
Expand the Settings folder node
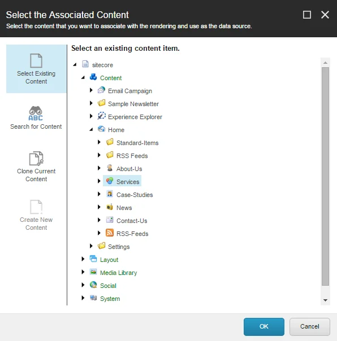(x=91, y=246)
